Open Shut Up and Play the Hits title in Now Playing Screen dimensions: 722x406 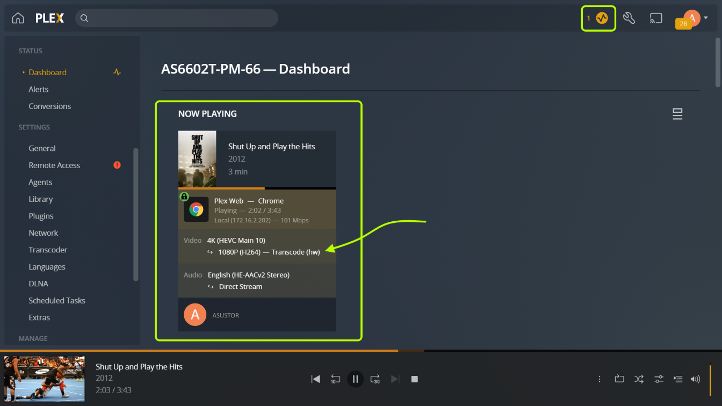pyautogui.click(x=271, y=147)
